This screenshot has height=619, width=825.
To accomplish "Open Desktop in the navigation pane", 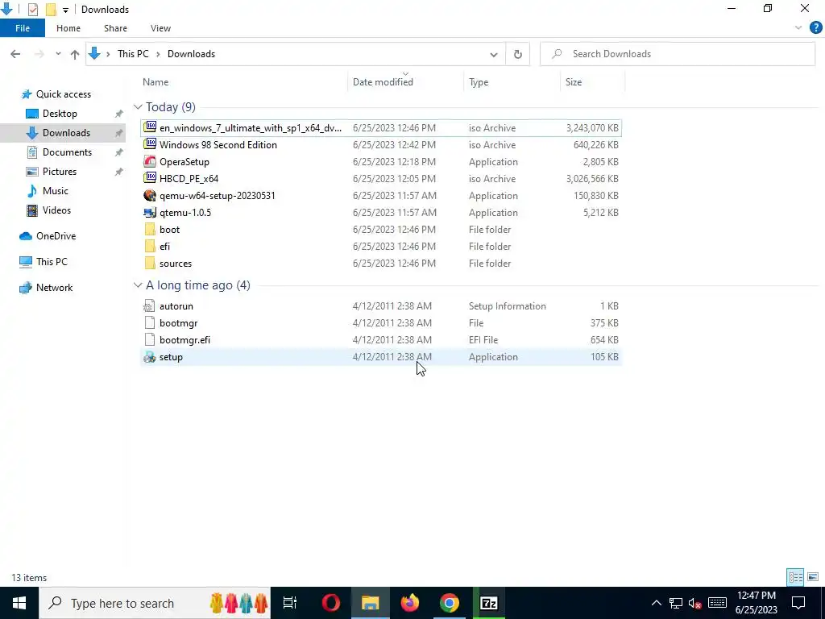I will (60, 113).
